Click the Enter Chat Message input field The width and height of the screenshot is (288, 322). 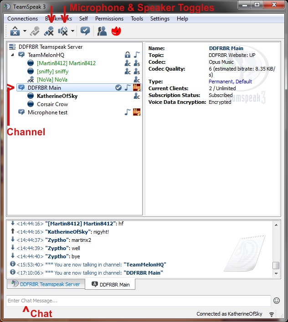pos(138,301)
